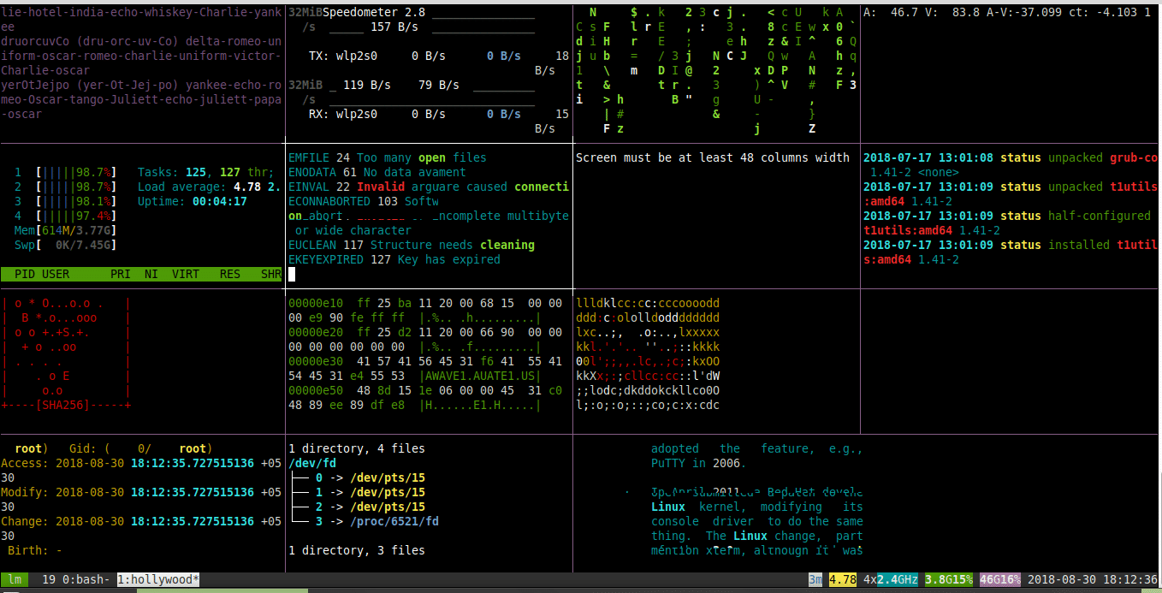Click 'PuTTY in 2006.' in the man page pane
Viewport: 1162px width, 593px height.
pyautogui.click(x=698, y=463)
